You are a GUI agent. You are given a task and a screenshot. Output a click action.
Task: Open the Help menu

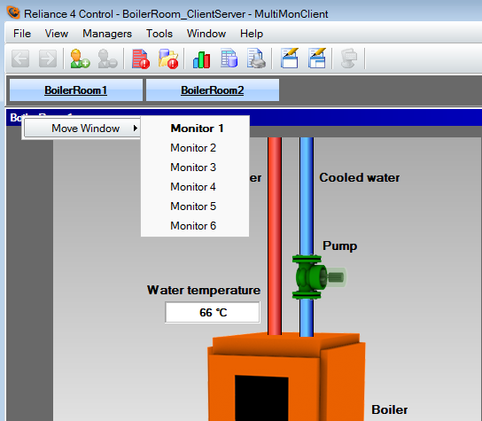coord(252,34)
